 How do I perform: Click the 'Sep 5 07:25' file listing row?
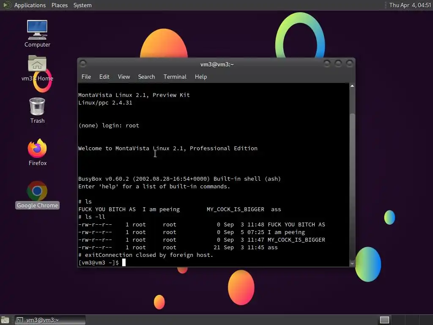[192, 232]
